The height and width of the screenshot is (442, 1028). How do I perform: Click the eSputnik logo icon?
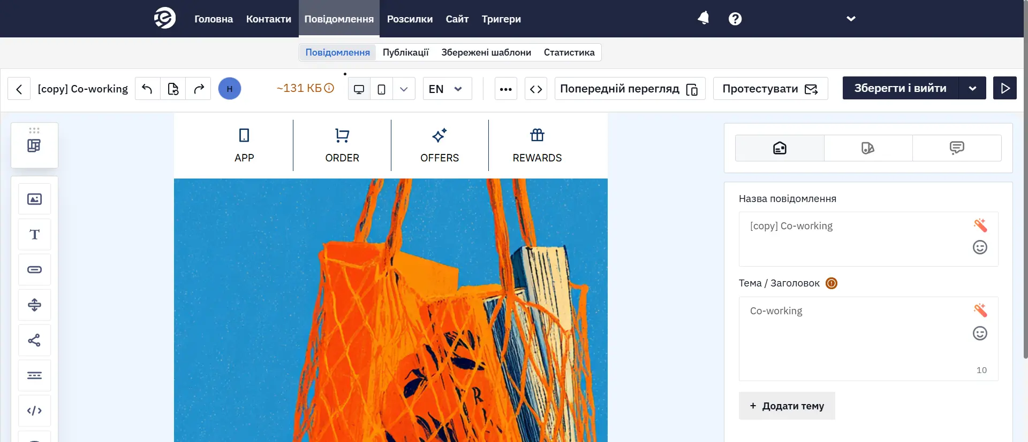(165, 18)
